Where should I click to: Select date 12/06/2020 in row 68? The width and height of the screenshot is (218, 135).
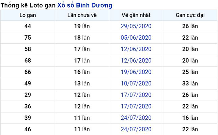(x=136, y=60)
